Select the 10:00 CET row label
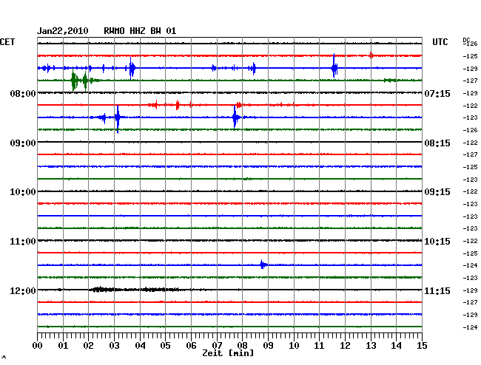 coord(23,192)
